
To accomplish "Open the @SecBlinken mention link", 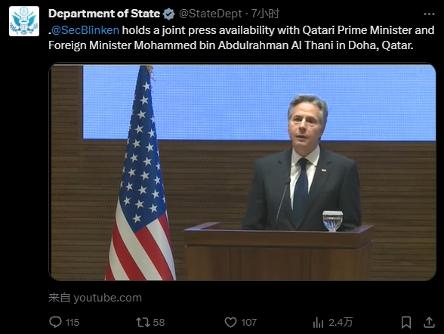I will pyautogui.click(x=85, y=30).
